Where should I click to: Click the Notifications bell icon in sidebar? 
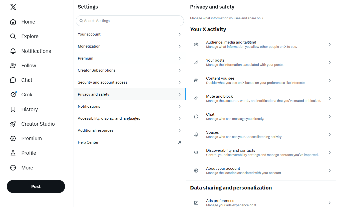pyautogui.click(x=13, y=51)
